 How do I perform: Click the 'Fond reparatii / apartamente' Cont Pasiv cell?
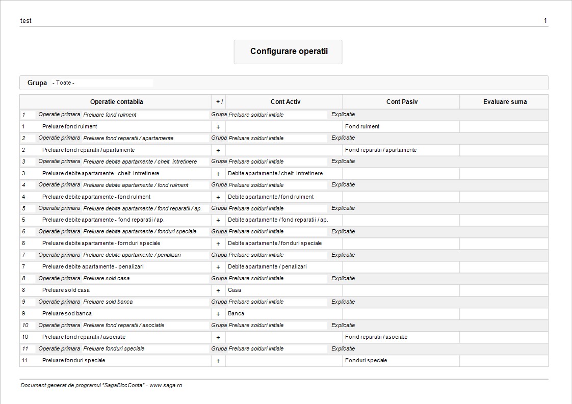(x=381, y=150)
